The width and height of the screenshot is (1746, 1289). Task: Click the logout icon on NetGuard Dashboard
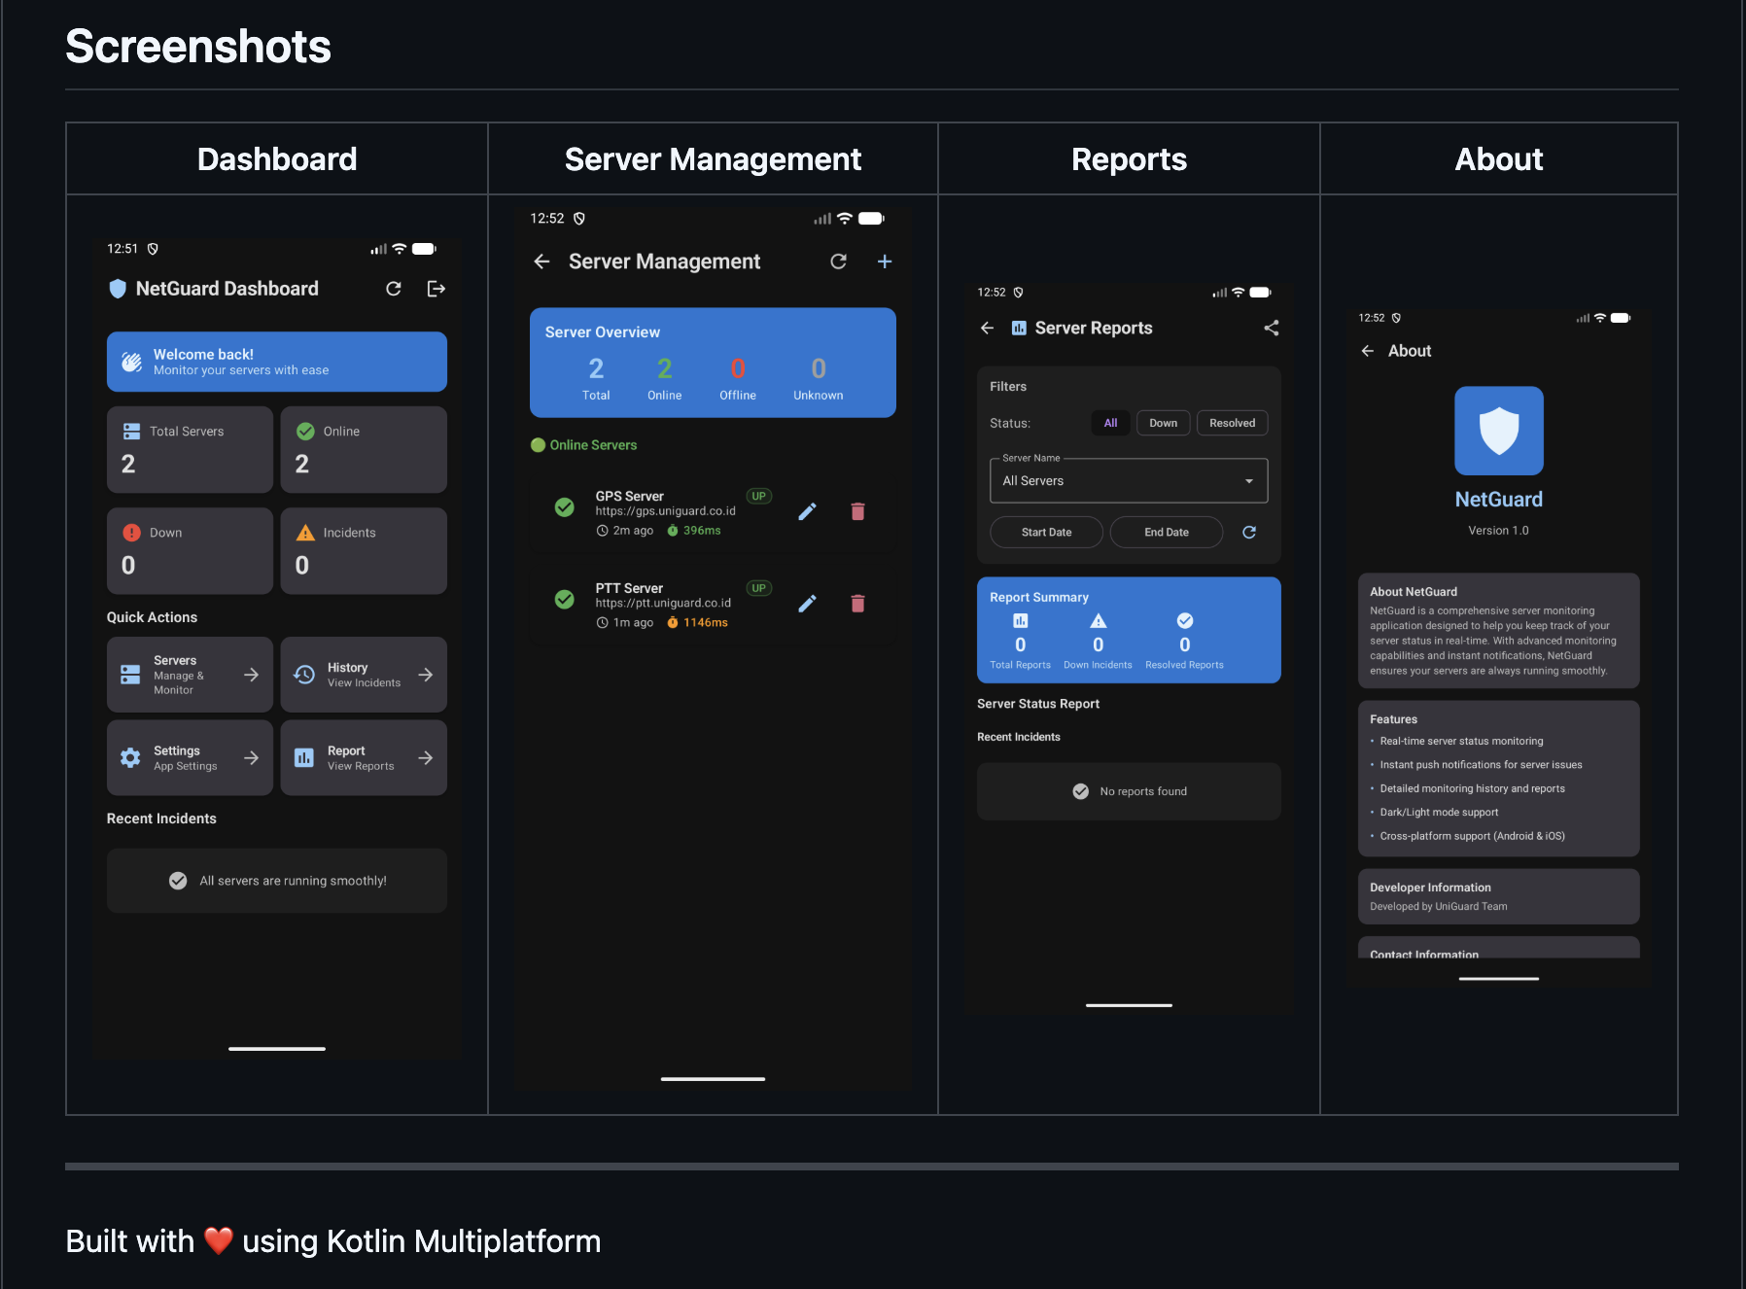pyautogui.click(x=436, y=289)
